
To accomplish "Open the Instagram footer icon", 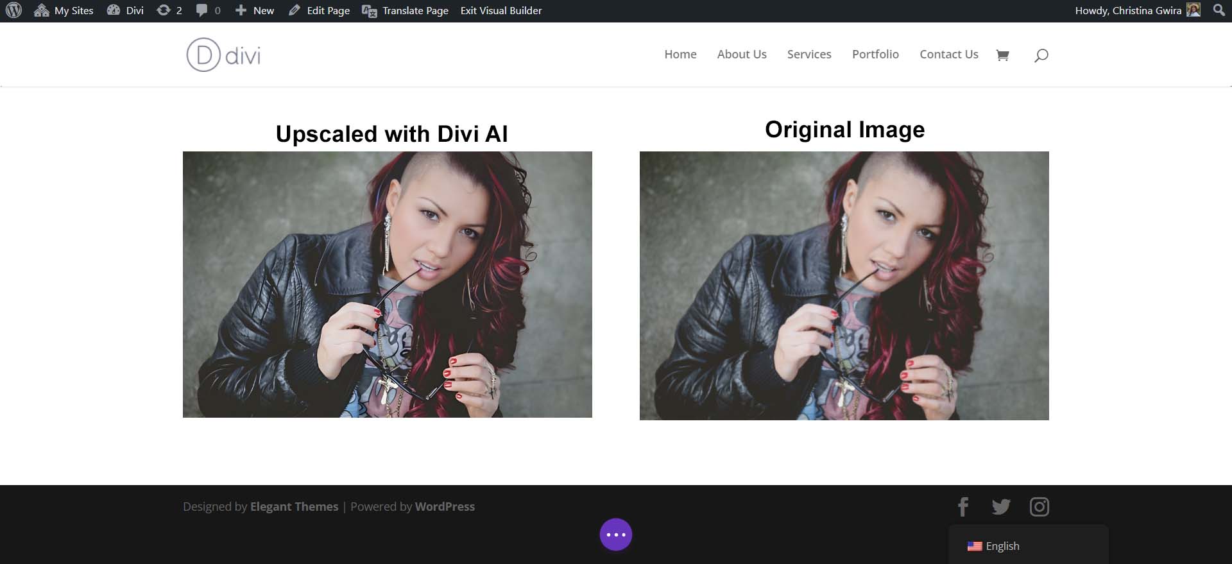I will [1039, 507].
